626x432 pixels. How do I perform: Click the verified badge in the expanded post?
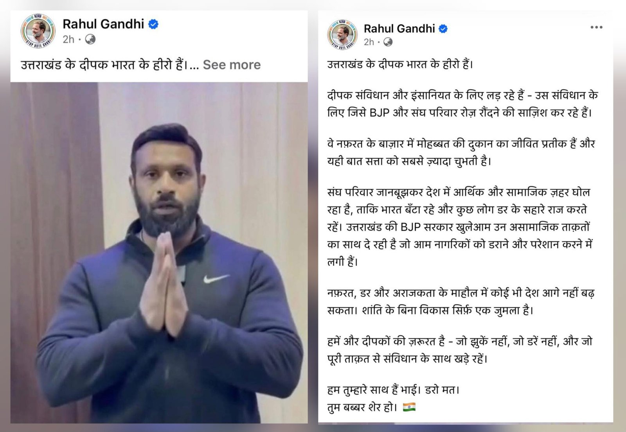point(443,29)
